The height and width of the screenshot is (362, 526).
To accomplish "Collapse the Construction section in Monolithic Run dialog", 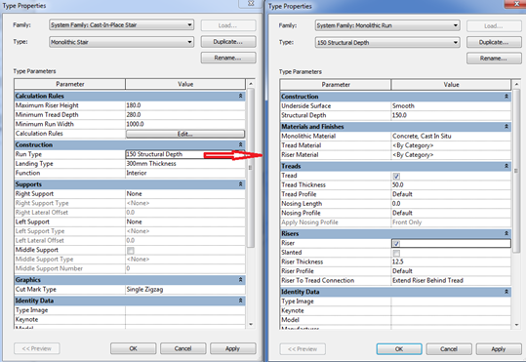I will coord(506,97).
